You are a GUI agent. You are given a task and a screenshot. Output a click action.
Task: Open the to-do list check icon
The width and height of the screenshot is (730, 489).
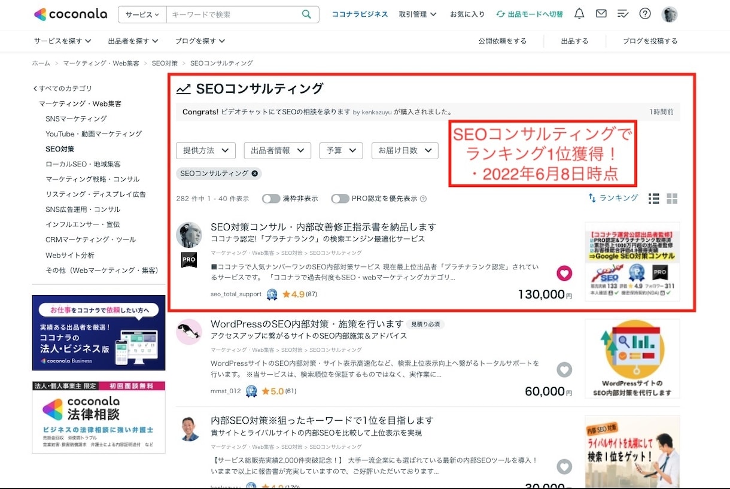[x=623, y=14]
